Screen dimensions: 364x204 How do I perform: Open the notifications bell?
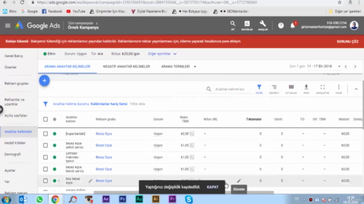[293, 25]
